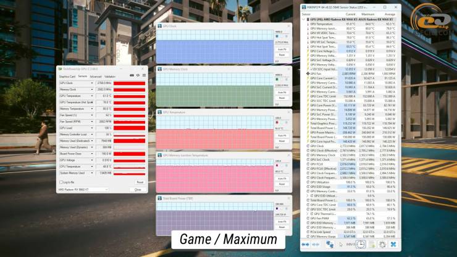Toggle the Log to file checkbox

pos(61,182)
